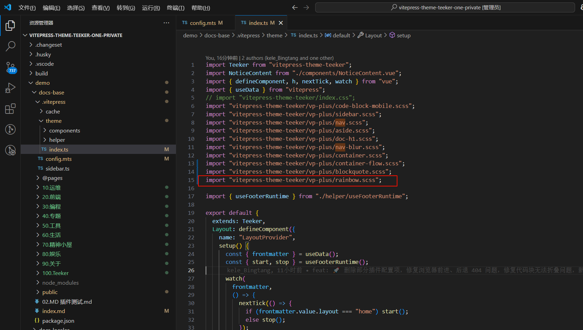Go back with the left arrow

click(295, 7)
